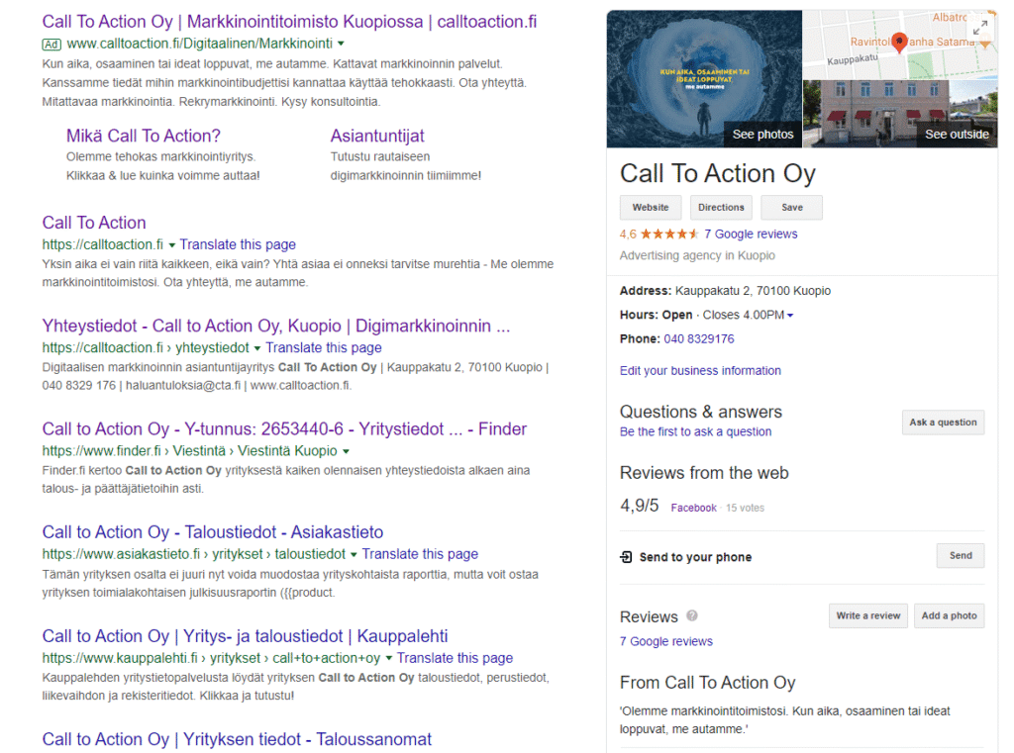1014x753 pixels.
Task: Open Asiantuntijat sitelink
Action: [377, 136]
